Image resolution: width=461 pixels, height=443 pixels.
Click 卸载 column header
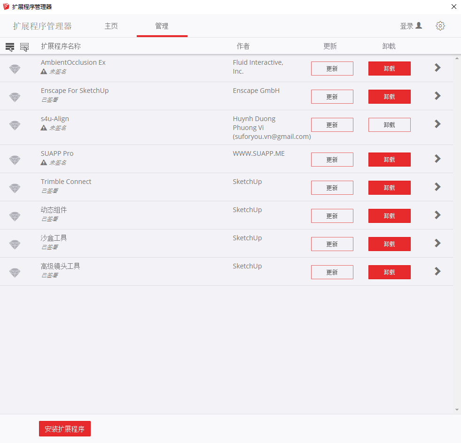click(389, 46)
